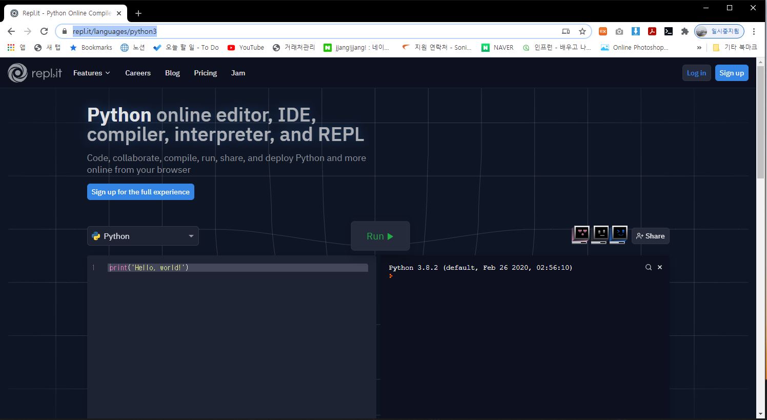Select the neutral-face computer avatar
This screenshot has width=767, height=420.
(x=599, y=235)
